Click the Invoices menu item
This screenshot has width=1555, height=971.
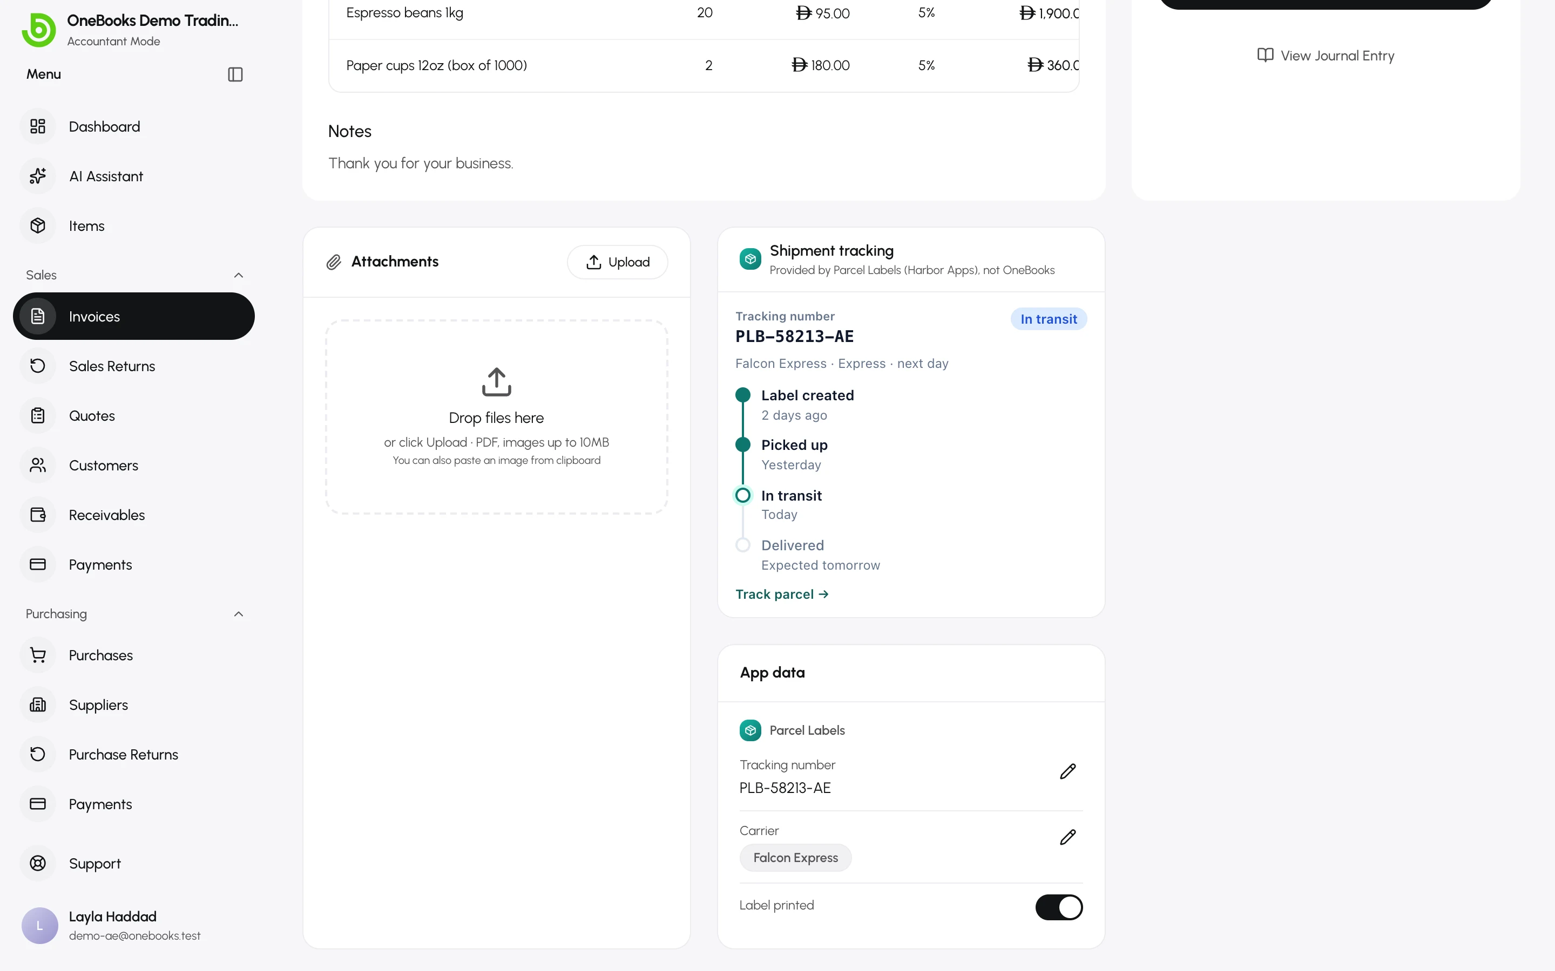tap(134, 316)
